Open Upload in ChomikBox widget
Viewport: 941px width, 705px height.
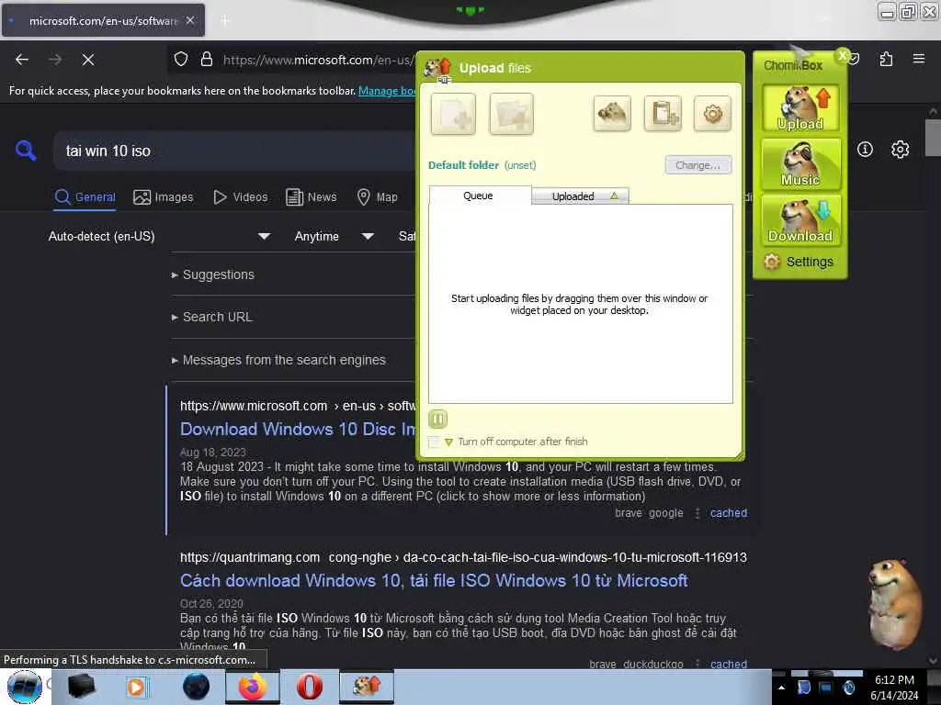pyautogui.click(x=800, y=108)
